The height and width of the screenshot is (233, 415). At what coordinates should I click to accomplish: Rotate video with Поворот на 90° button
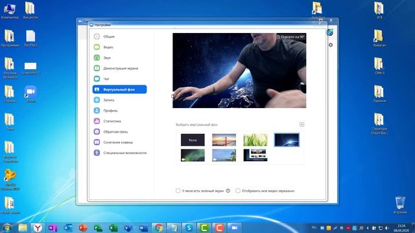point(290,37)
